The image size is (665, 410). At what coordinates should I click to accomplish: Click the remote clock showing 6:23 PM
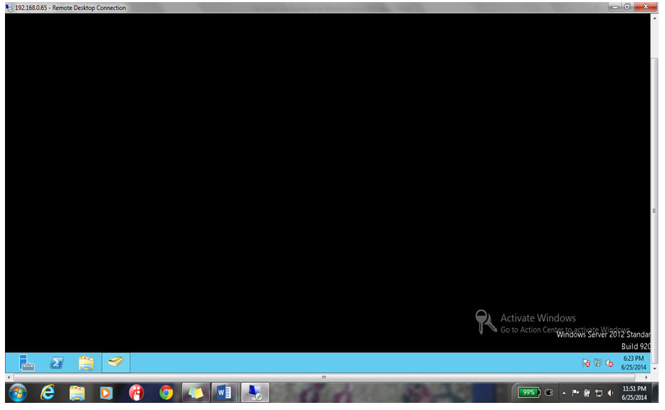coord(633,362)
